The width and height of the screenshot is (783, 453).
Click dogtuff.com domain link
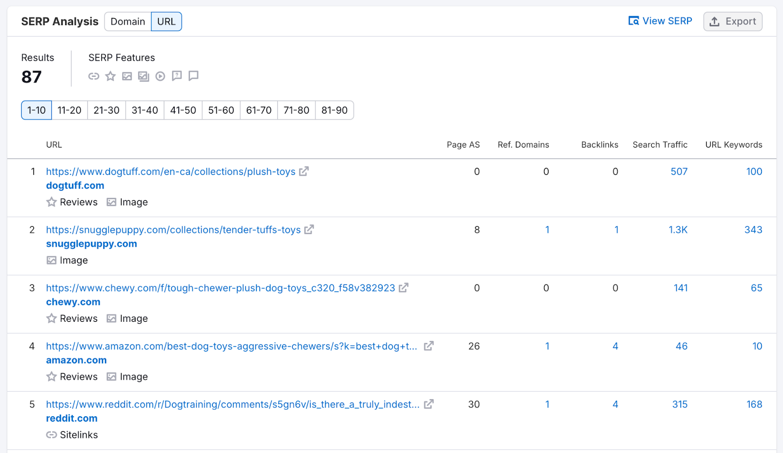[x=75, y=186]
